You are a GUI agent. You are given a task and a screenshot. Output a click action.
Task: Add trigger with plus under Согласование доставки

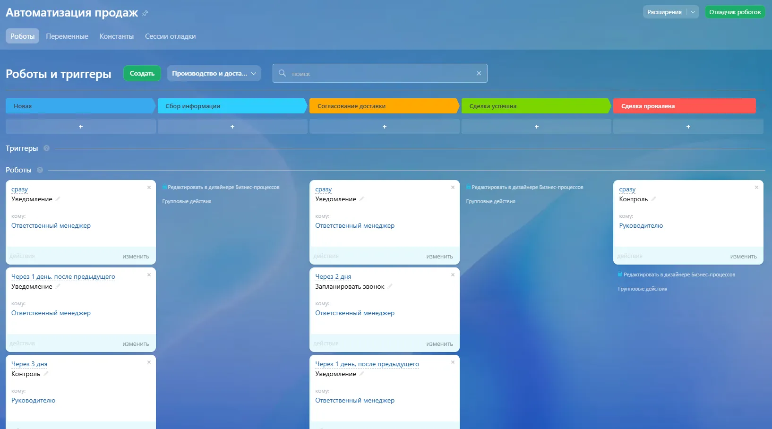385,127
